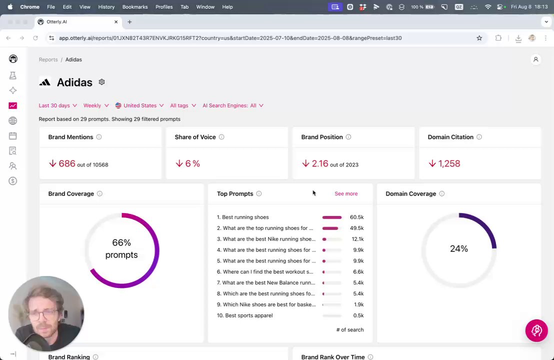Viewport: 554px width, 360px height.
Task: Click the address bar URL
Action: (230, 38)
